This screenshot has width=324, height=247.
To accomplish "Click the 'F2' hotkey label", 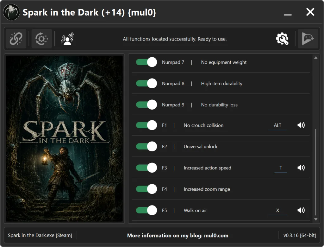I will click(164, 147).
